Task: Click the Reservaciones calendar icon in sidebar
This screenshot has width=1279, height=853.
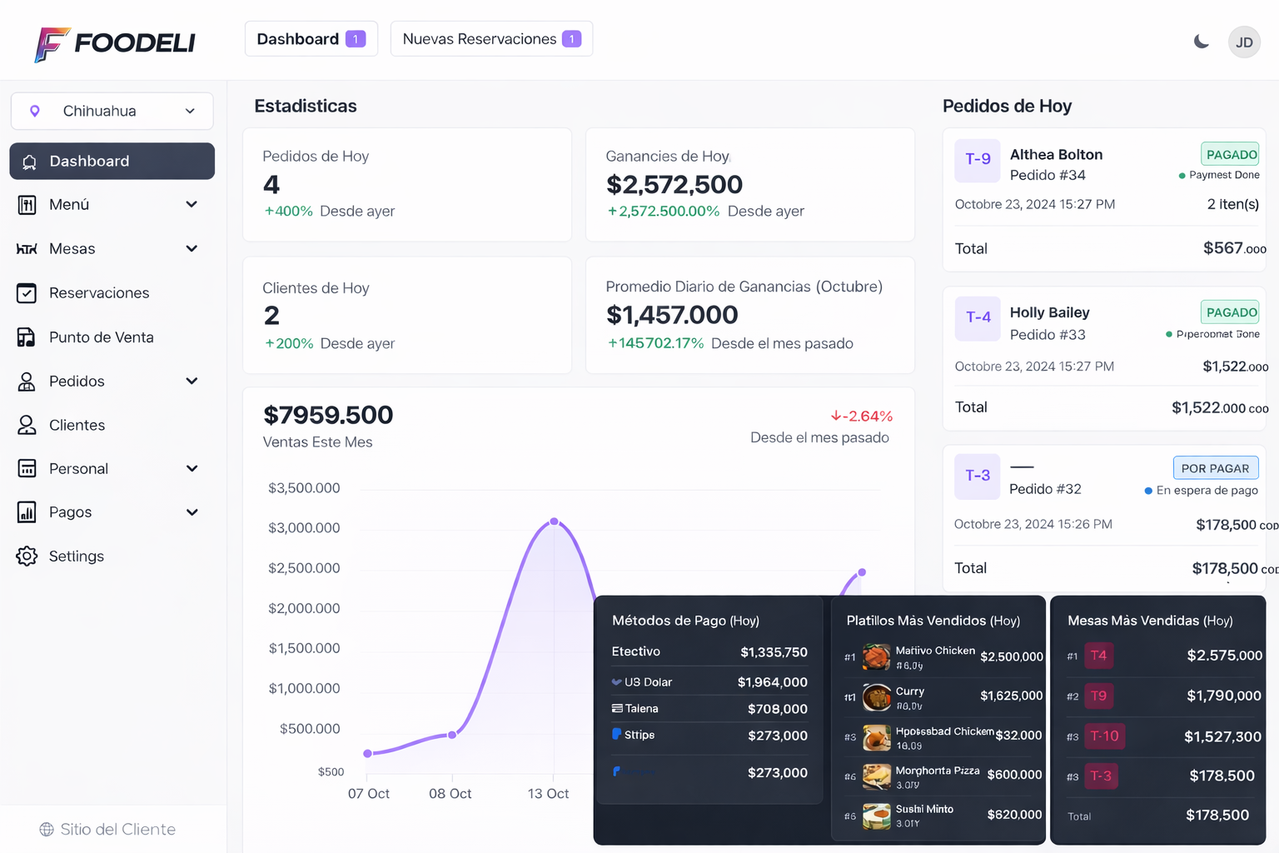Action: [27, 293]
